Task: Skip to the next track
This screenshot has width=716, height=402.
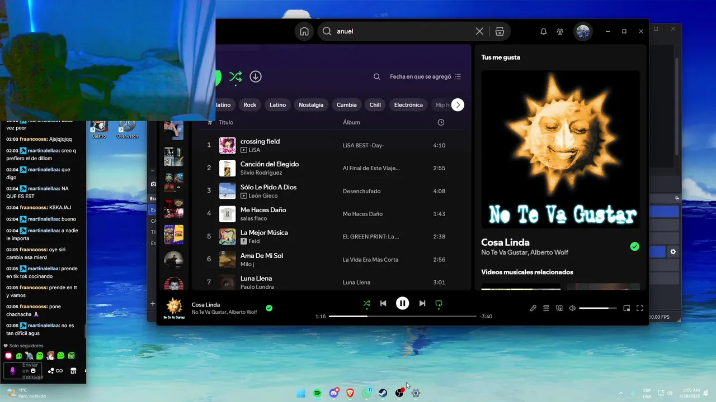Action: [x=422, y=303]
